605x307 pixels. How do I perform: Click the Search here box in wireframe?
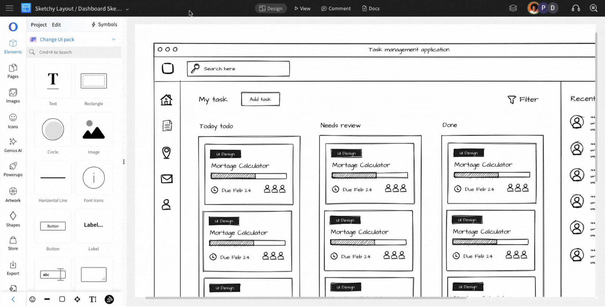tap(238, 69)
